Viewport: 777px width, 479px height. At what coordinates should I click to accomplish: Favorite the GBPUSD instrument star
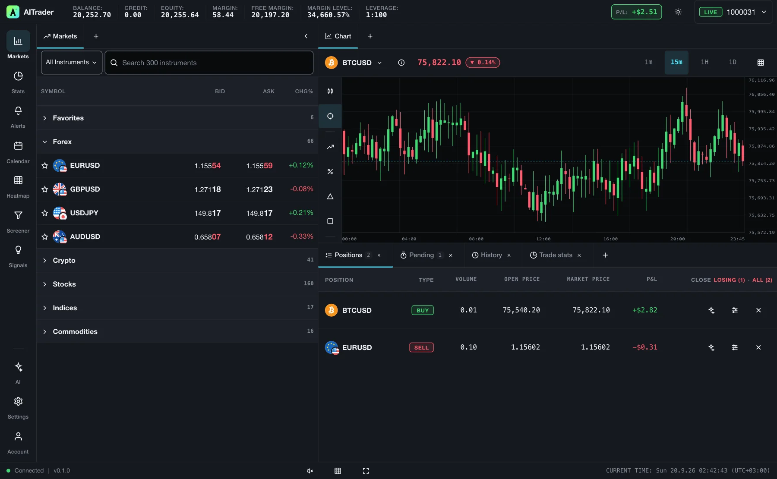click(x=44, y=189)
